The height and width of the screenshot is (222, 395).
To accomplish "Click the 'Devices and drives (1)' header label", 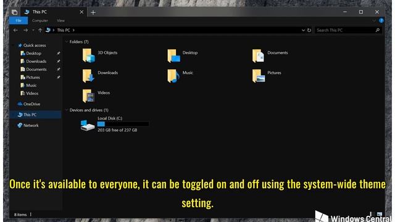I will click(x=89, y=110).
